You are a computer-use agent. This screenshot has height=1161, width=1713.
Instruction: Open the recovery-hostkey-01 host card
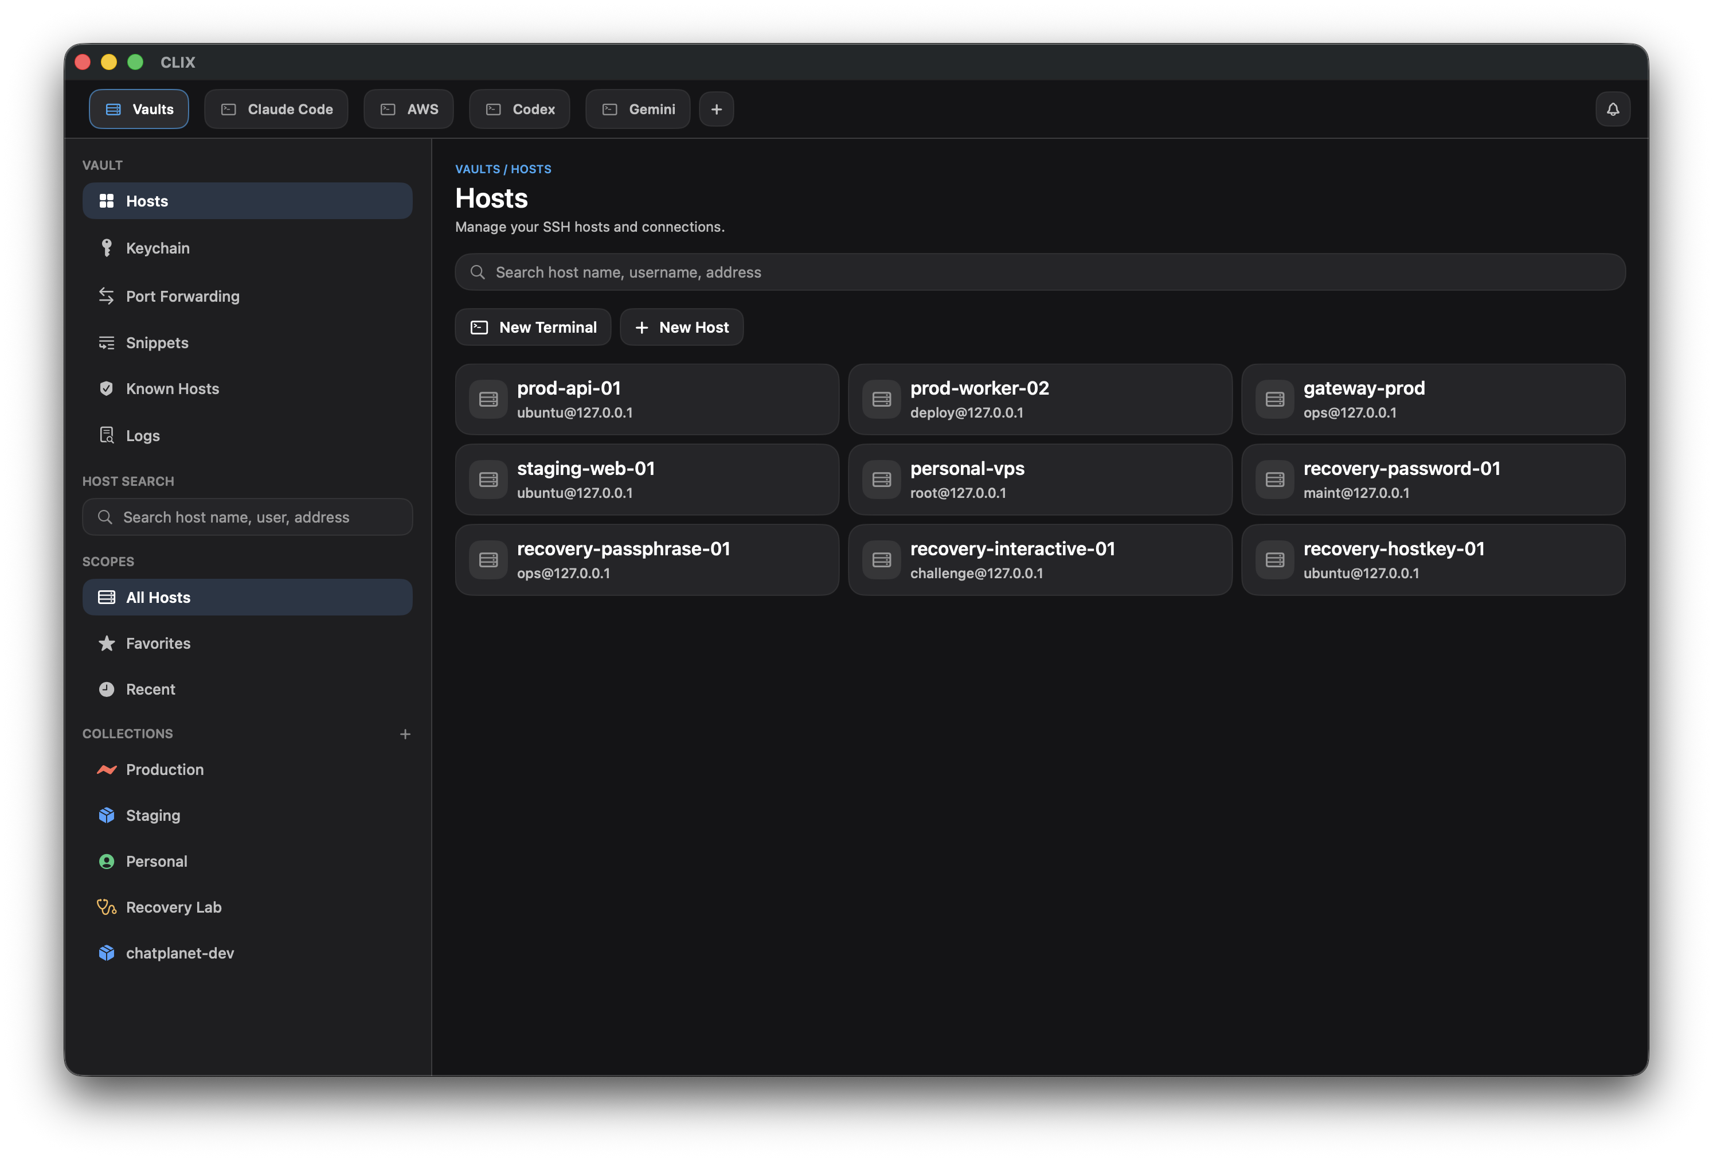click(x=1432, y=560)
